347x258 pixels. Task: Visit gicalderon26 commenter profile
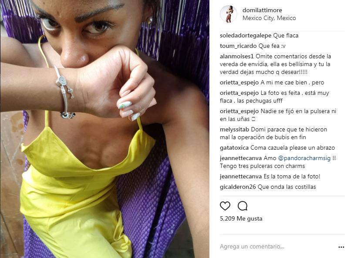(x=238, y=187)
